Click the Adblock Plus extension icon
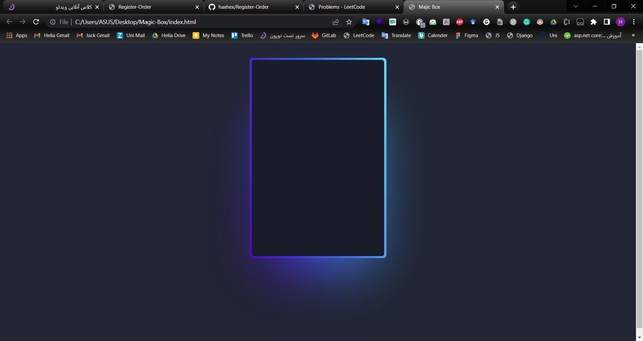 point(459,22)
